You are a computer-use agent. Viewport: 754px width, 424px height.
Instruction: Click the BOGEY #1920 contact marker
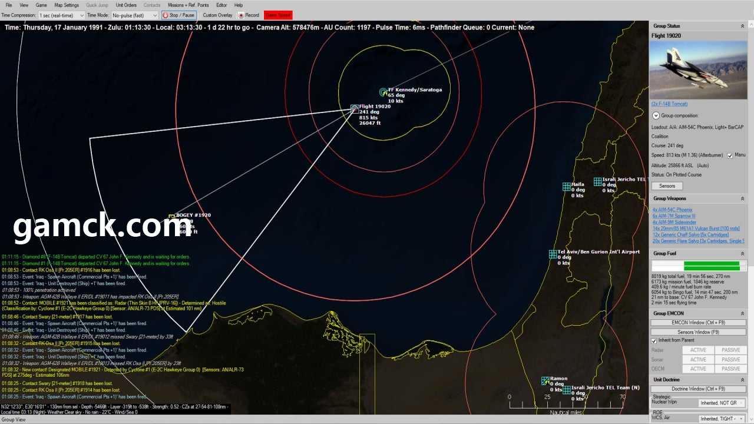[172, 217]
